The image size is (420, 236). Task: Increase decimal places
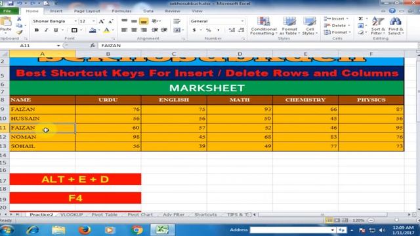pyautogui.click(x=232, y=30)
